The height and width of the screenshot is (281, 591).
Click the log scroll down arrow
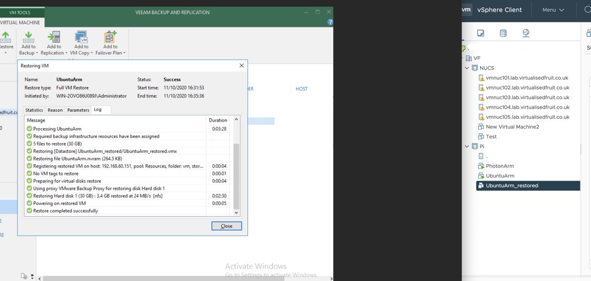tap(236, 212)
